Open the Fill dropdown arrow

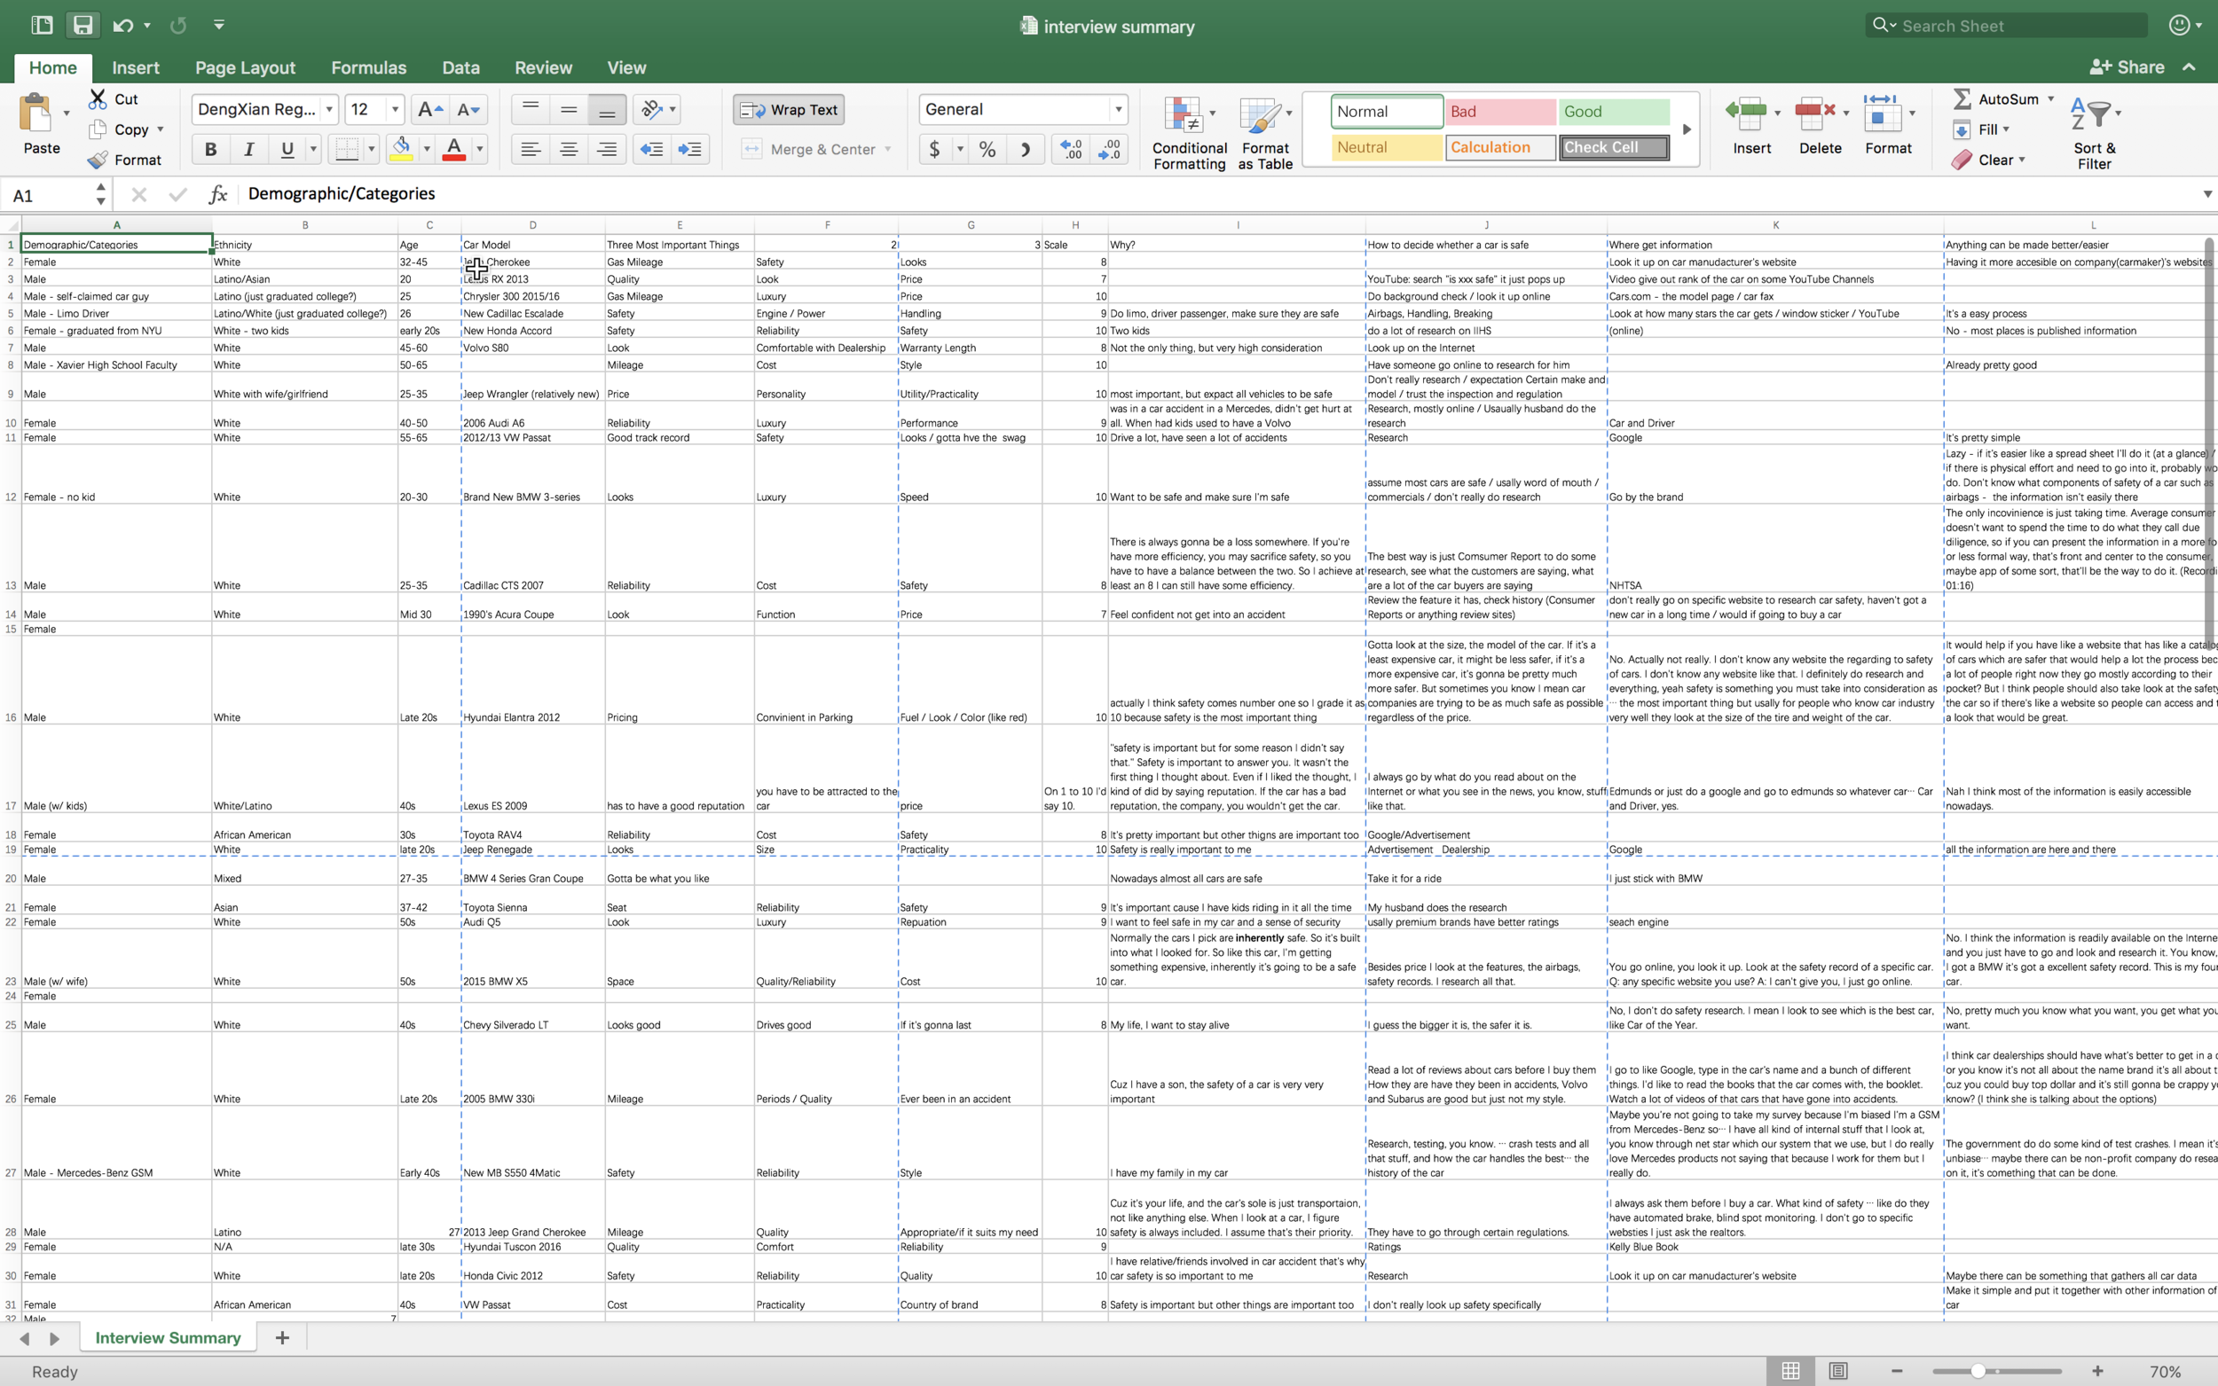click(x=2006, y=129)
